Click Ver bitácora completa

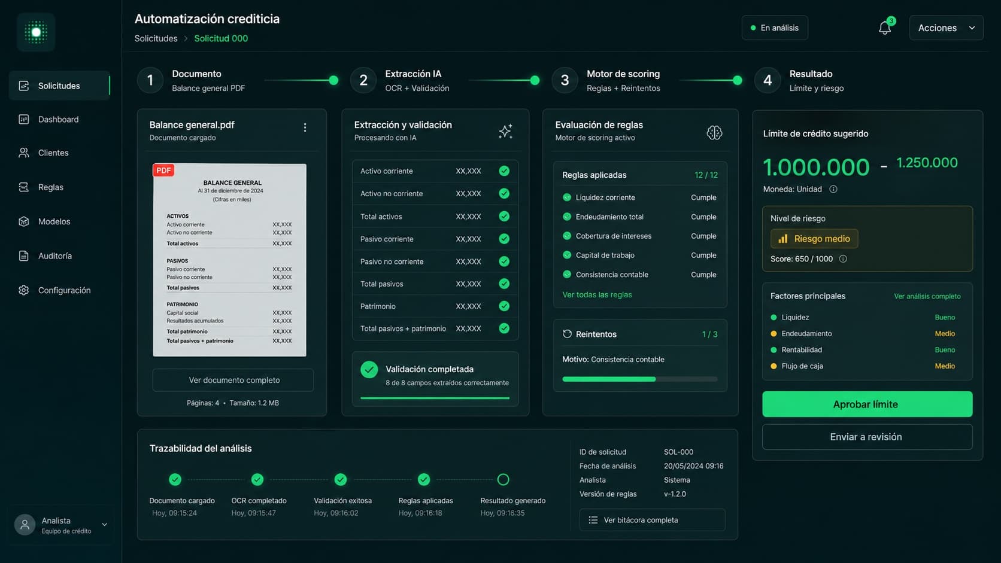click(652, 520)
